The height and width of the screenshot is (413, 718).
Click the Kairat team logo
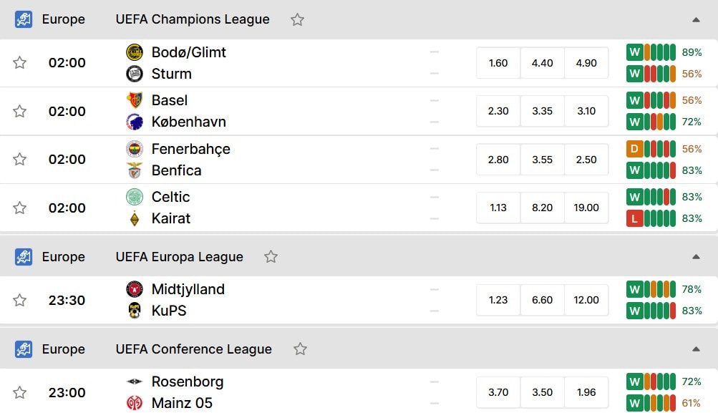pyautogui.click(x=135, y=218)
